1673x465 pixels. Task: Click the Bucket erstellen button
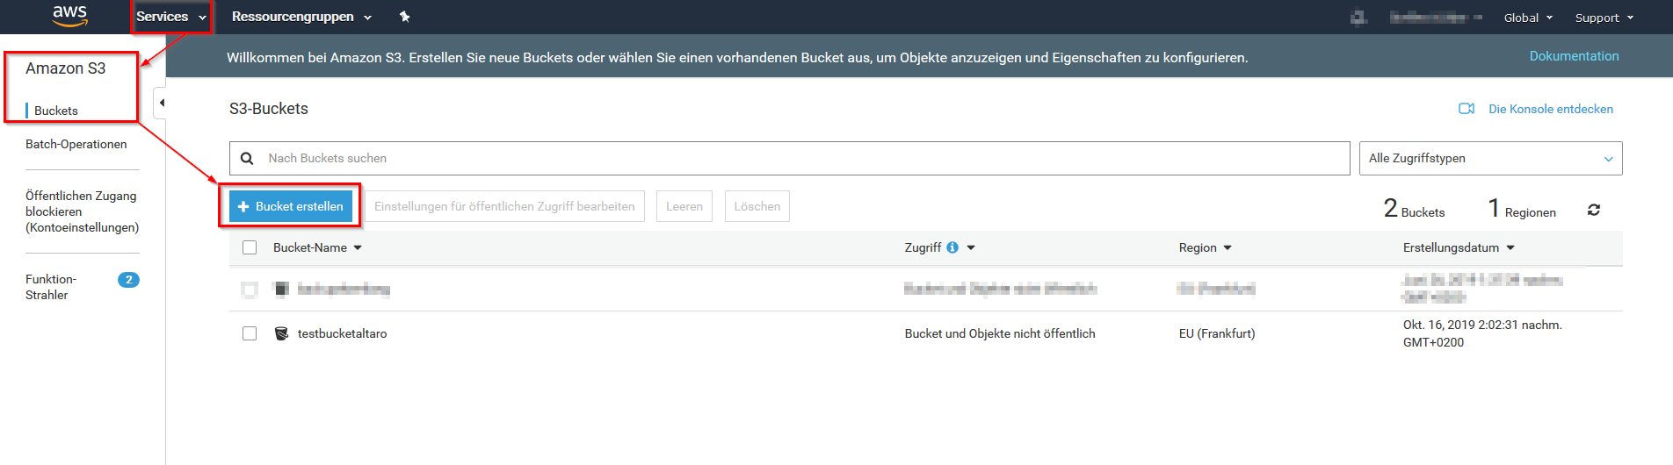coord(291,206)
